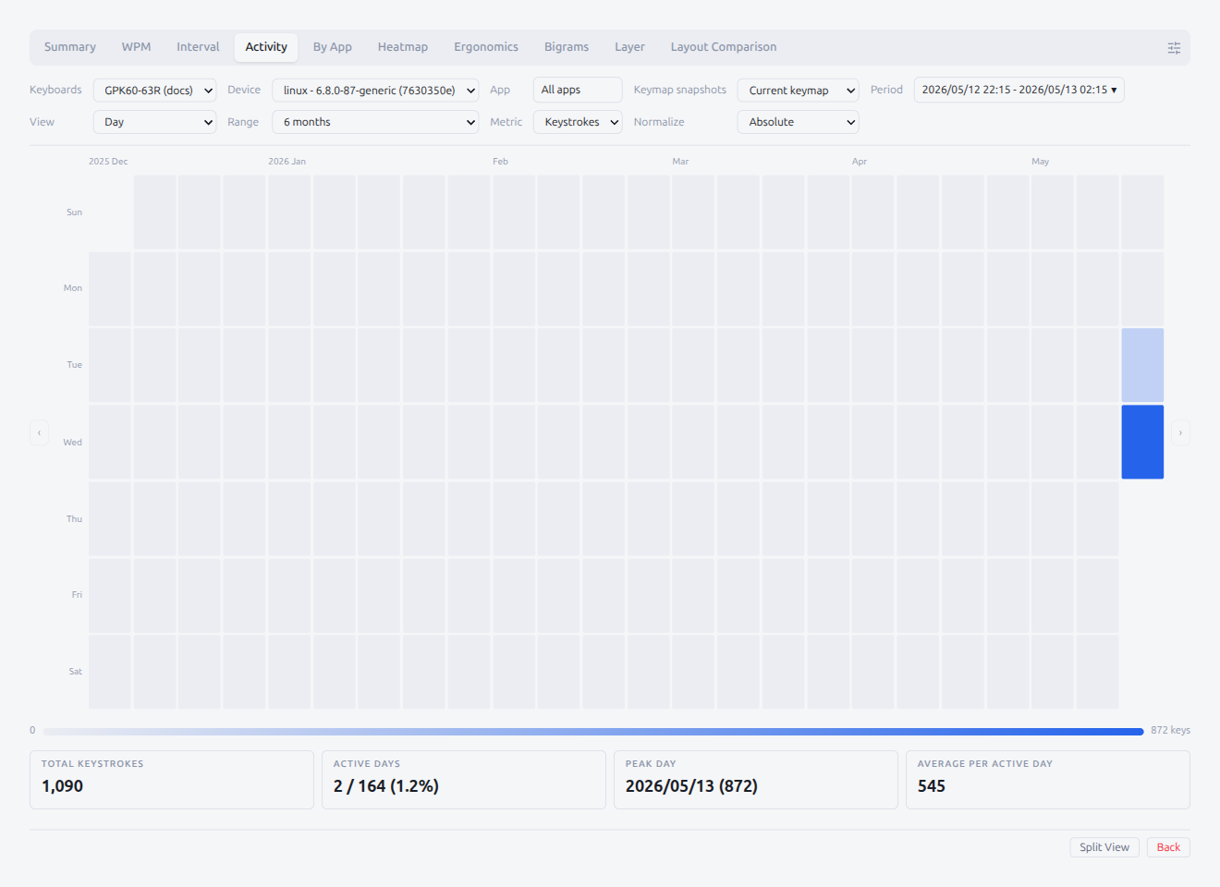Open the All apps selector
Screen dimensions: 1220x887
(x=578, y=90)
